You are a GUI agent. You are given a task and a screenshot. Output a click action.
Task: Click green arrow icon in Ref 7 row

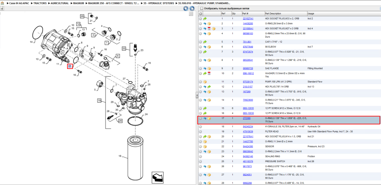click(205, 52)
